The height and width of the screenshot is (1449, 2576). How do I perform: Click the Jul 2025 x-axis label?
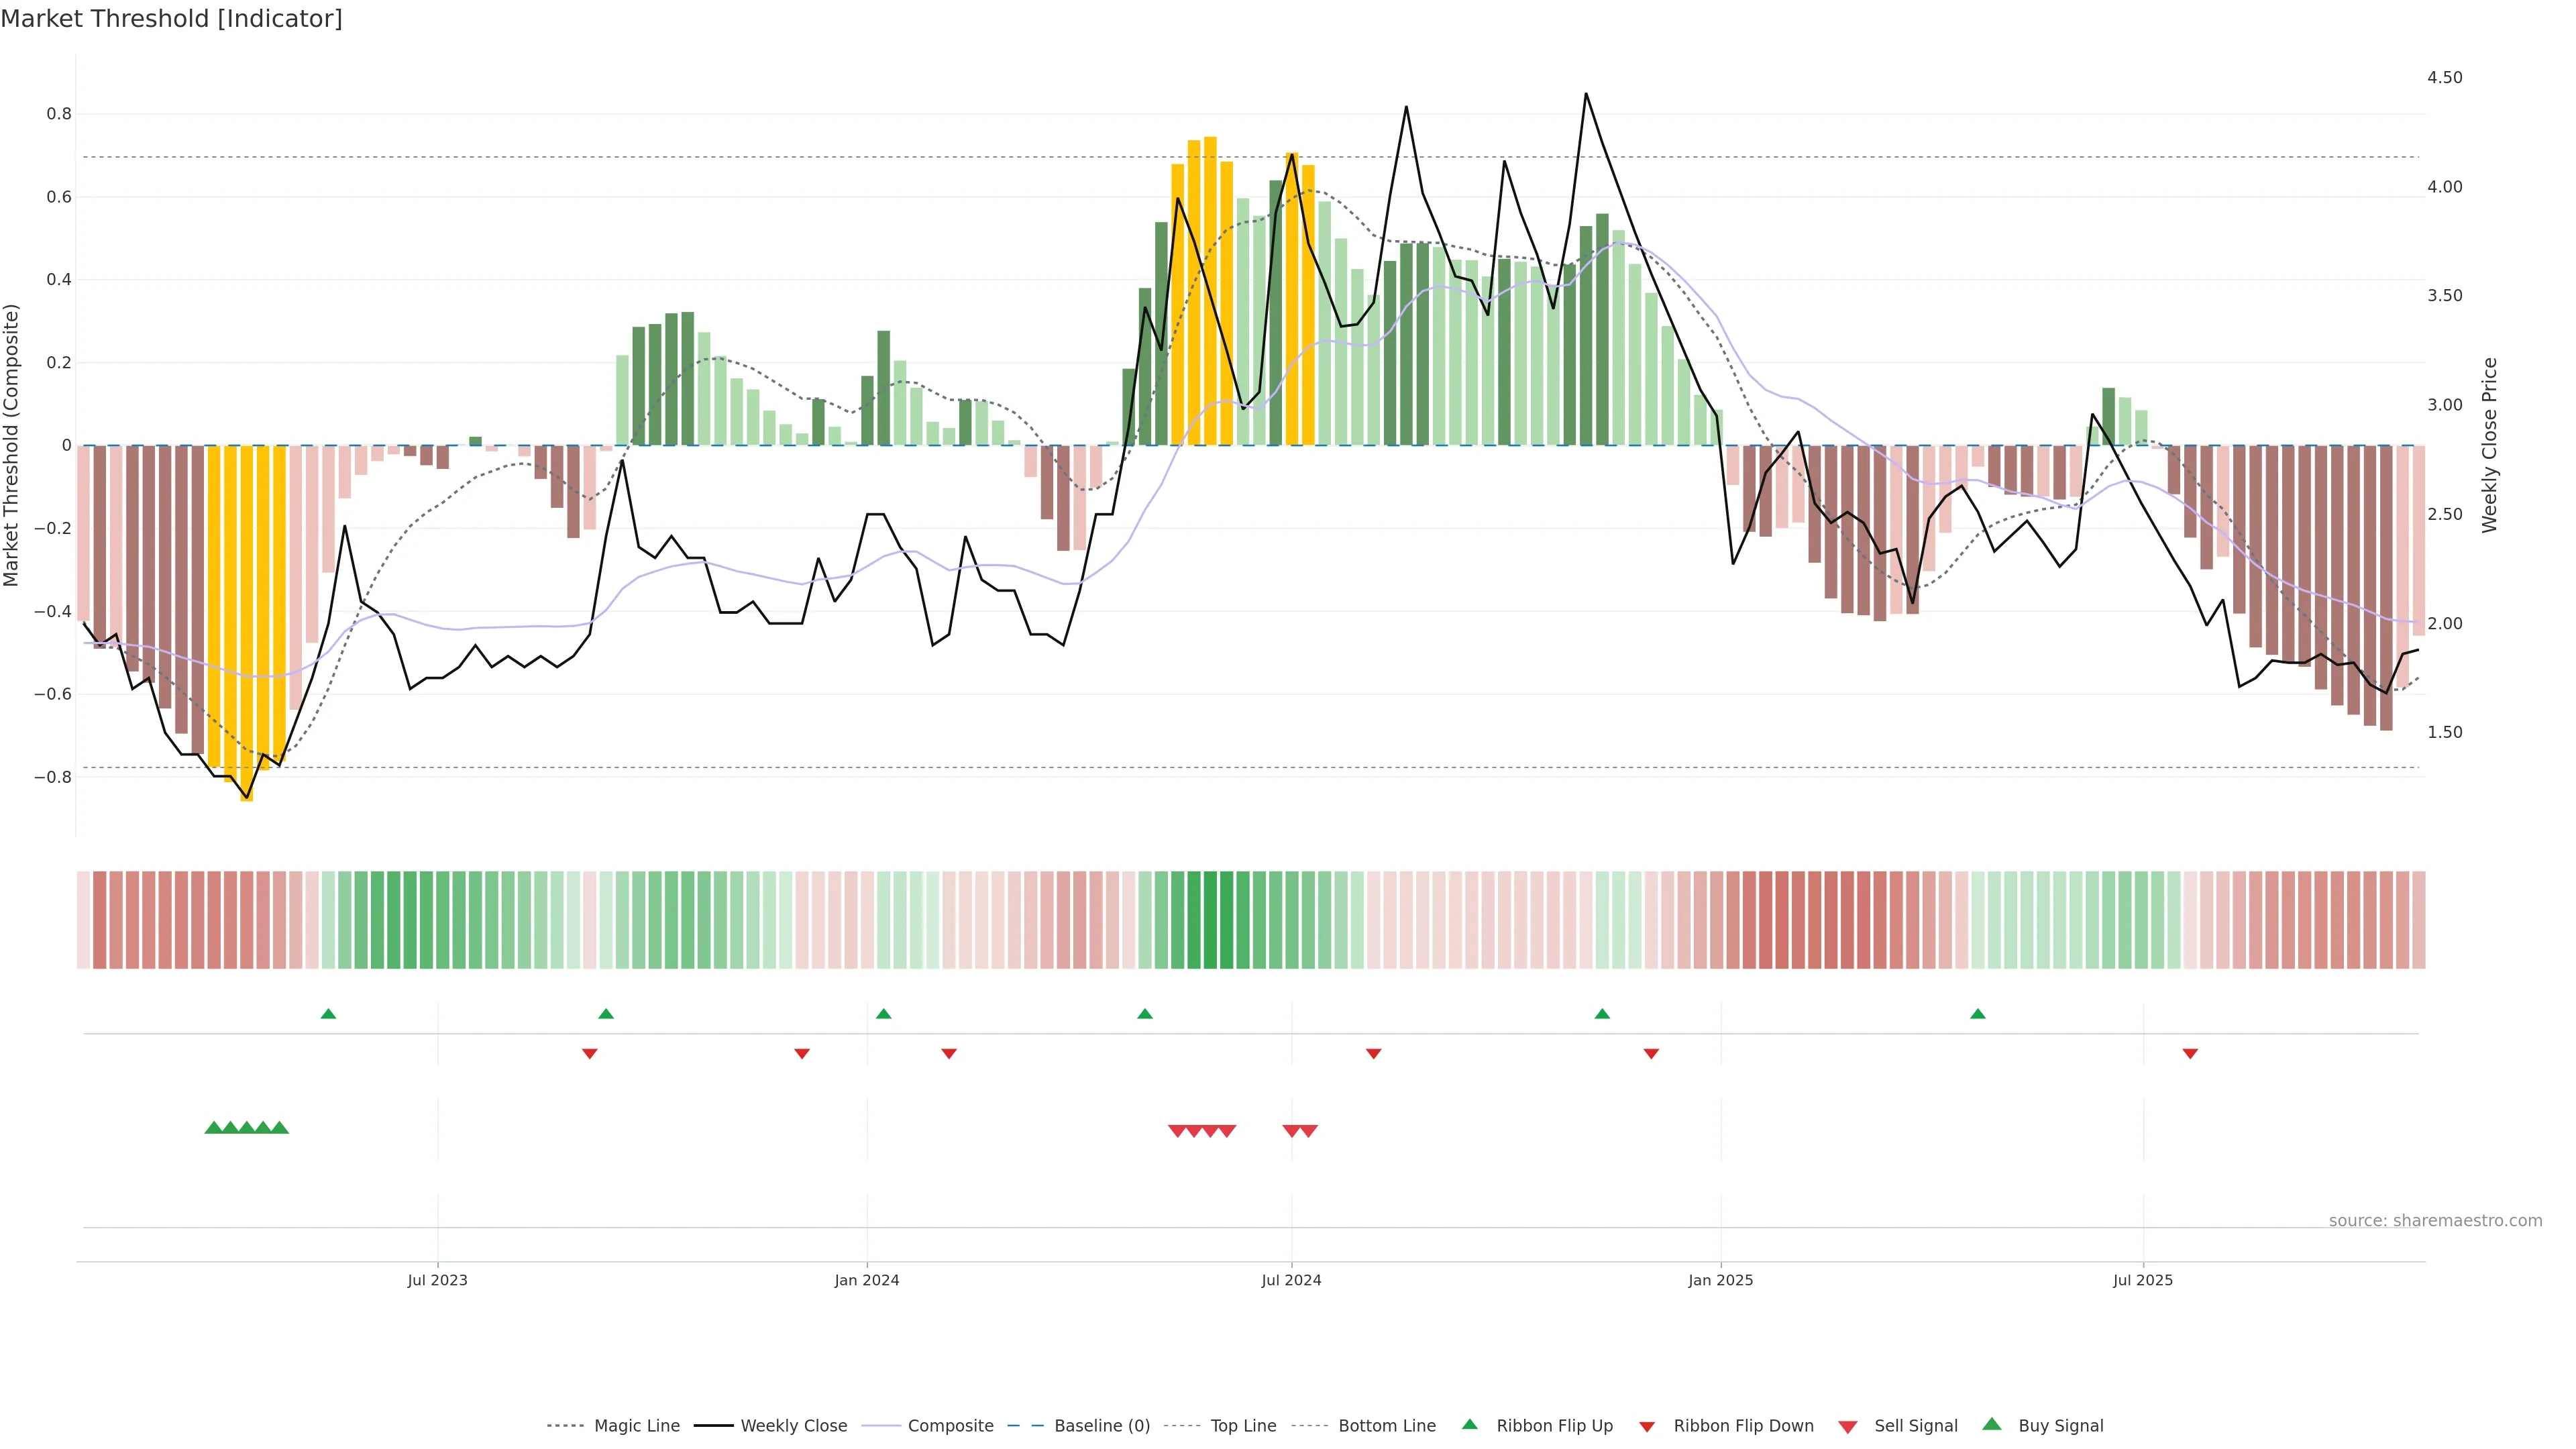point(2143,1280)
